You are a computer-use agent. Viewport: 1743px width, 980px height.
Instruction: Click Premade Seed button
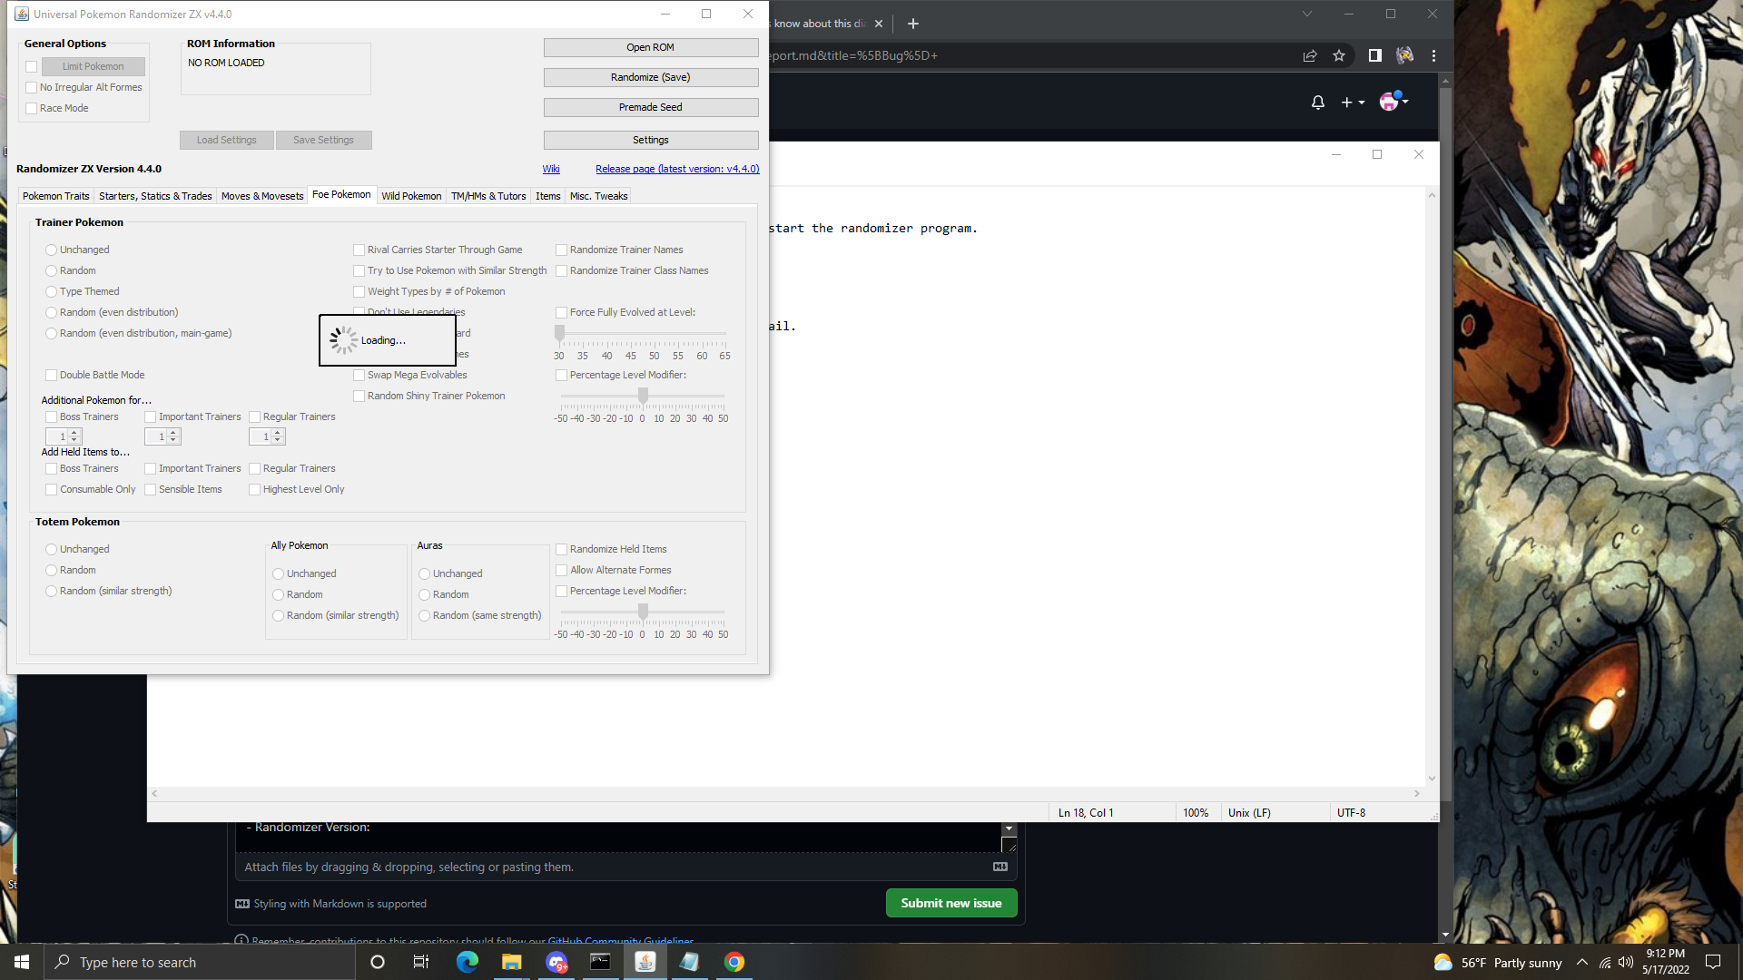[651, 107]
